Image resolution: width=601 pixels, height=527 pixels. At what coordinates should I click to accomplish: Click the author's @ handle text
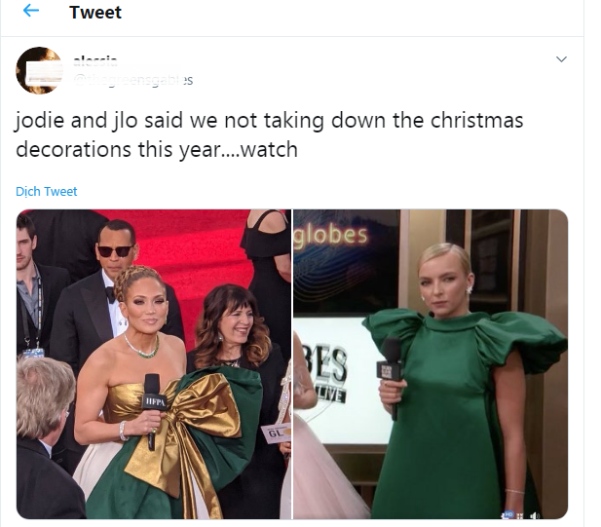click(132, 80)
